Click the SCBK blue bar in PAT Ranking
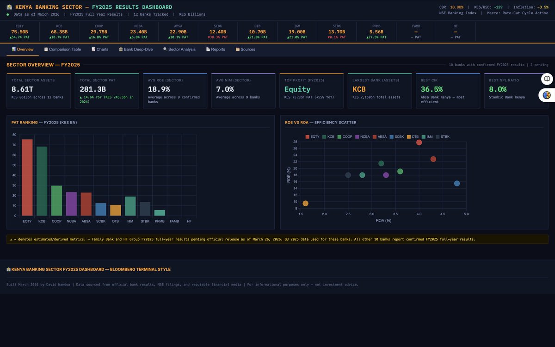 coord(101,210)
